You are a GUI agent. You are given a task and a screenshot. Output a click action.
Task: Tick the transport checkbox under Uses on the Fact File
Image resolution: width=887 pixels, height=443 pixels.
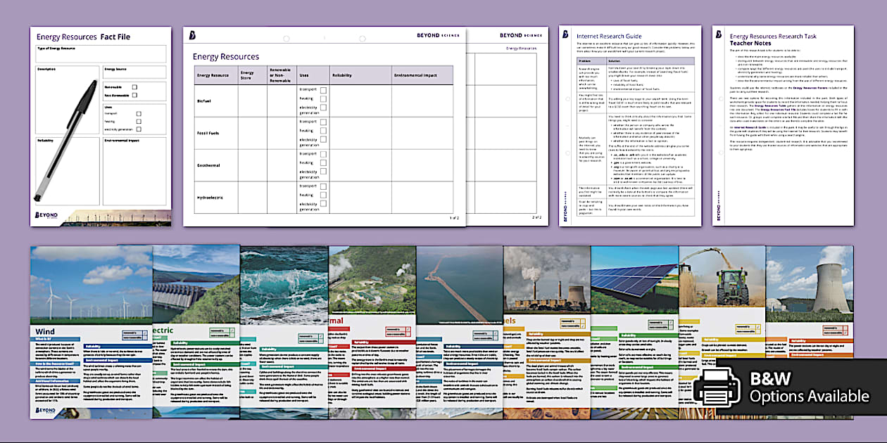point(138,113)
